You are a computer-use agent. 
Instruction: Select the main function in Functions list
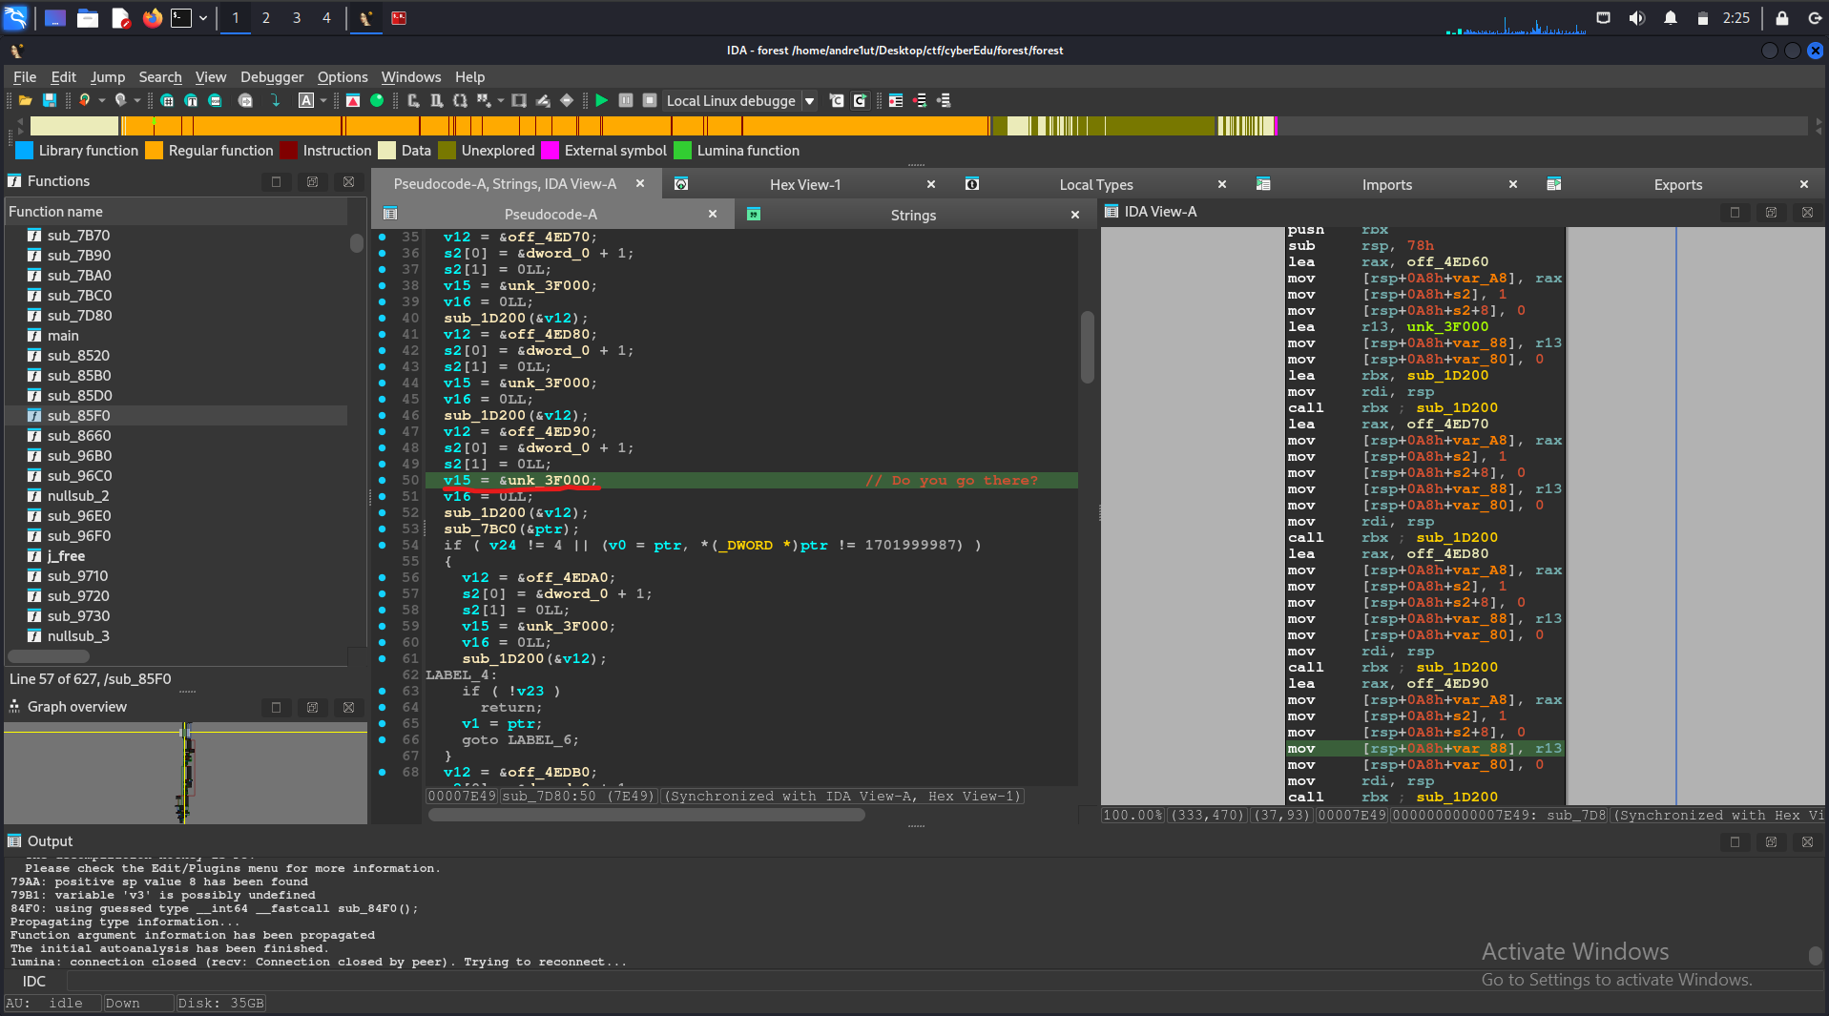pos(63,336)
